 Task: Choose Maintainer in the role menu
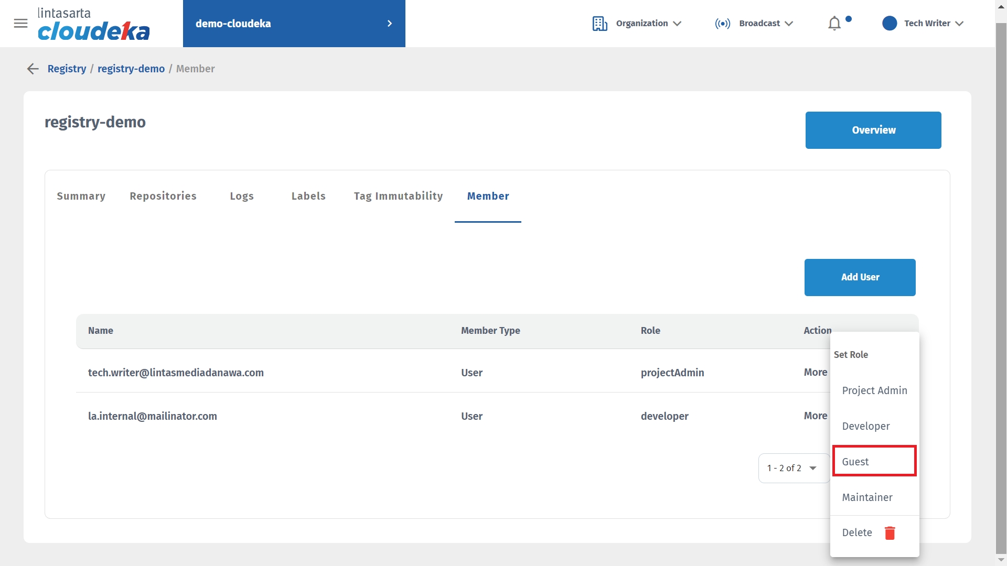click(x=867, y=497)
